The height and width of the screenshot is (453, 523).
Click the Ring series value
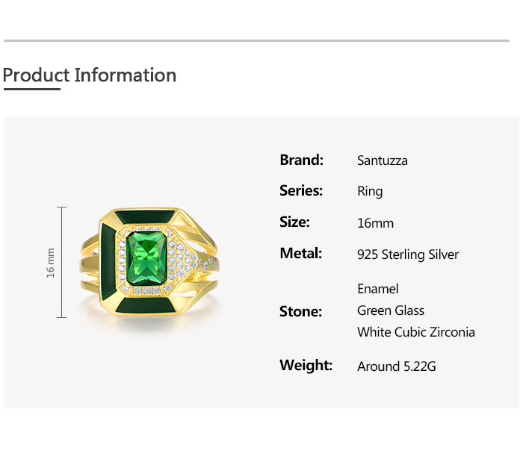[x=370, y=192]
